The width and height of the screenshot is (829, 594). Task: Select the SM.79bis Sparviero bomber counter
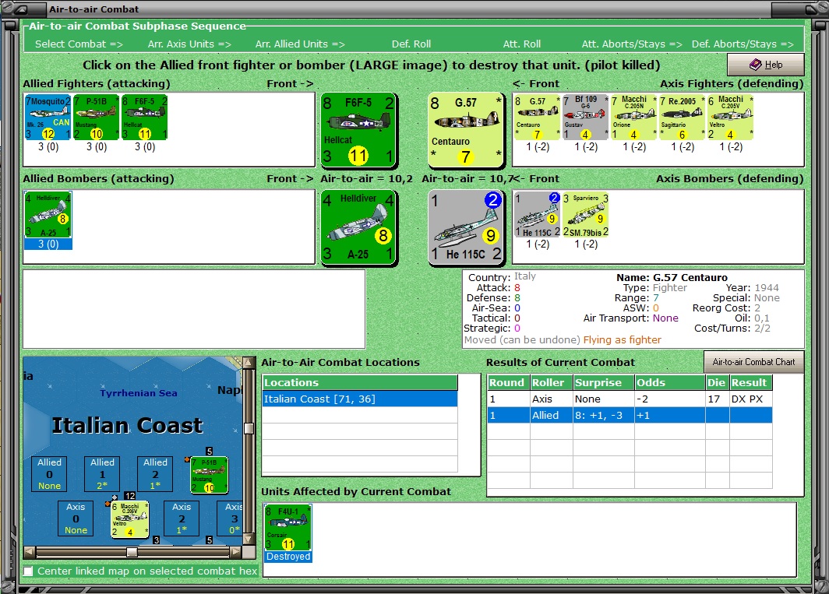[x=585, y=215]
